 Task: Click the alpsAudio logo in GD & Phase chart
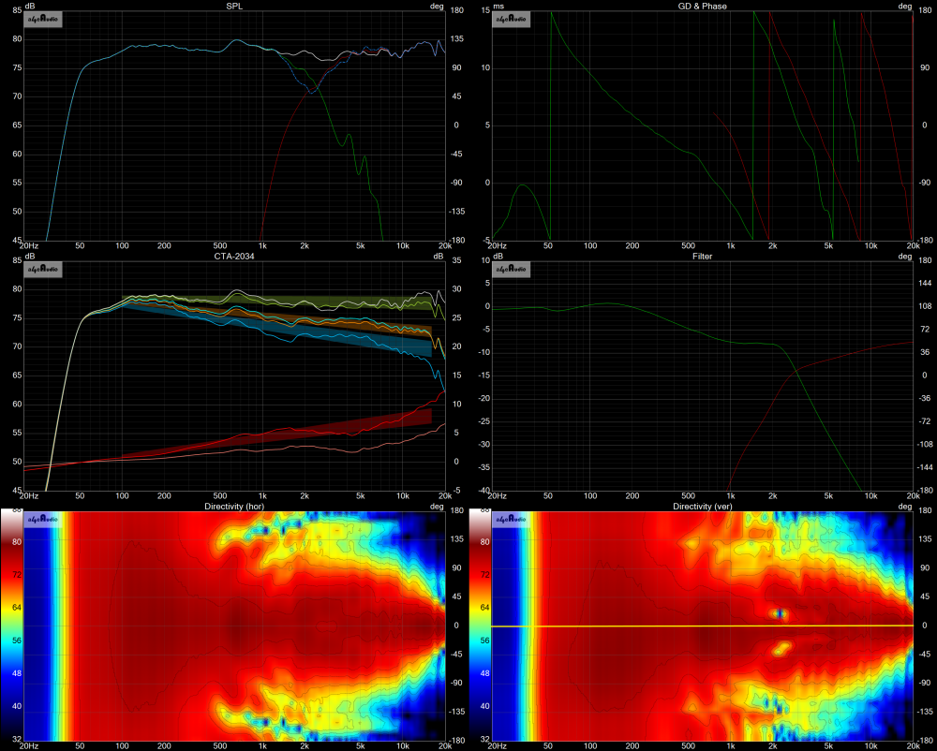coord(512,20)
